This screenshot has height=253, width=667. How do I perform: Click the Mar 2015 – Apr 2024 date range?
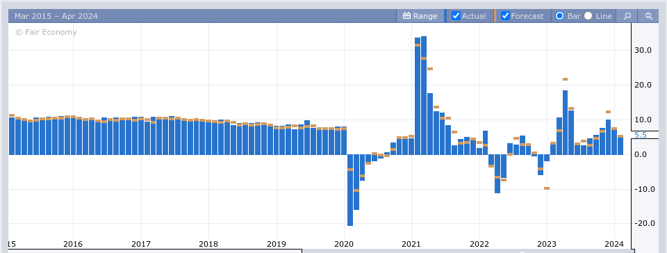[x=56, y=16]
